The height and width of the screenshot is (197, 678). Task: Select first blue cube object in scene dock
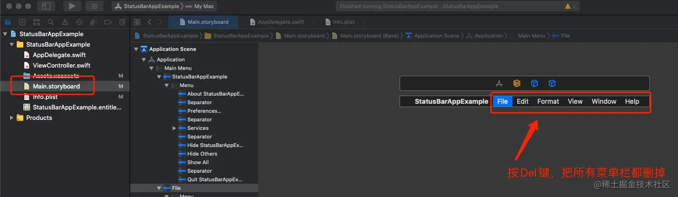(x=534, y=83)
